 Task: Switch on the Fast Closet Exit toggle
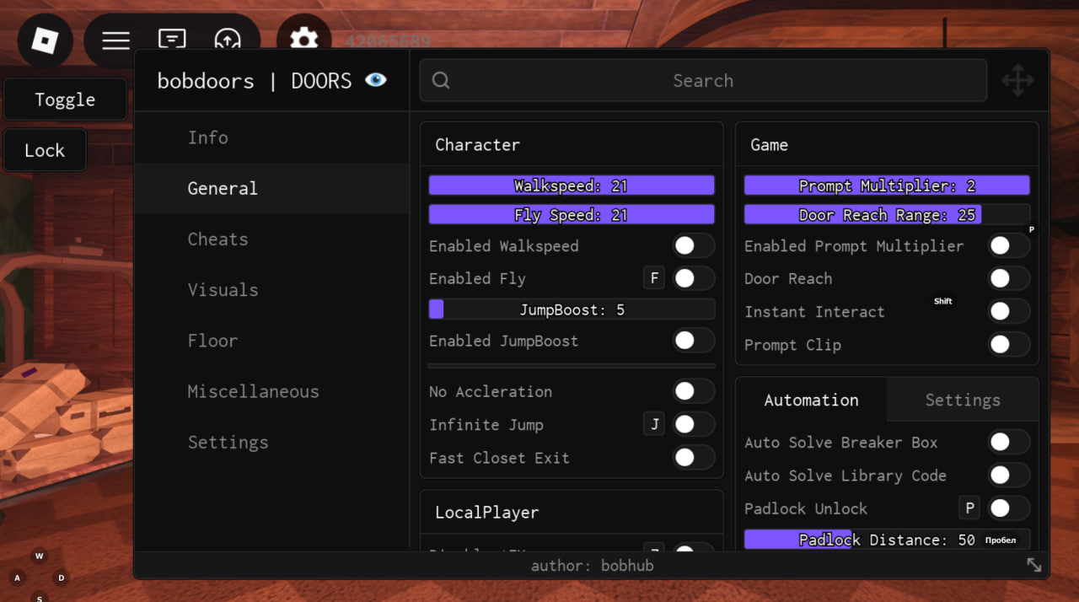click(693, 458)
